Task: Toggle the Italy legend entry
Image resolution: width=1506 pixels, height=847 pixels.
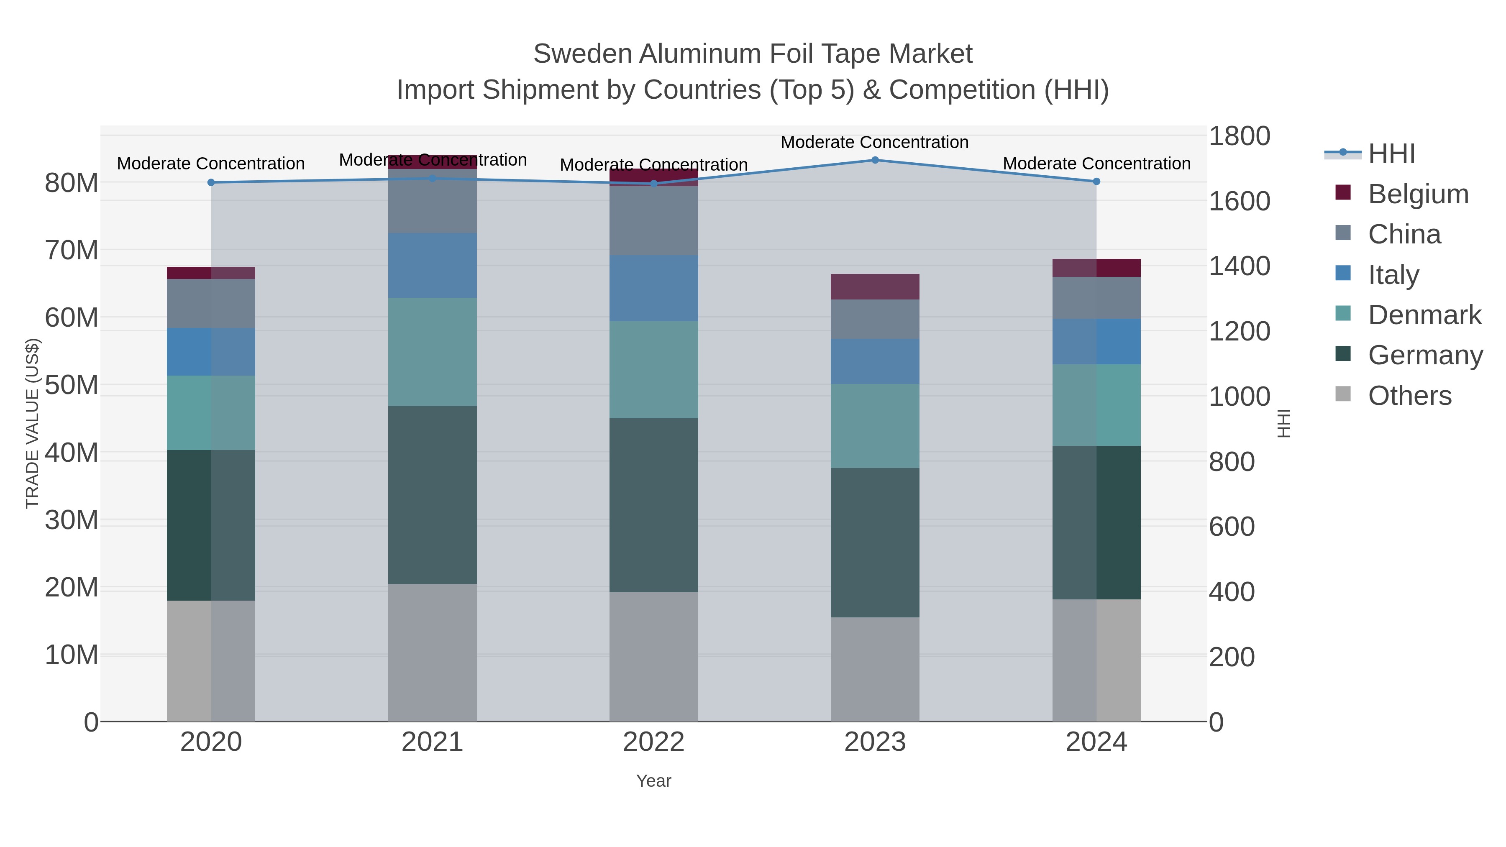Action: (1378, 274)
